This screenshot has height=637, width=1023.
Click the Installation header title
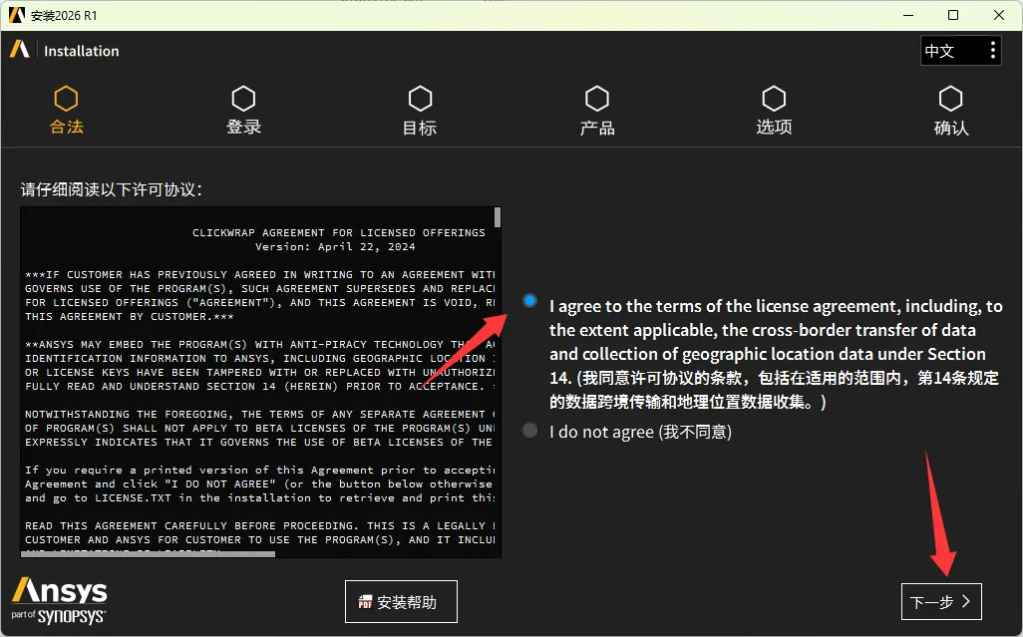[x=82, y=51]
